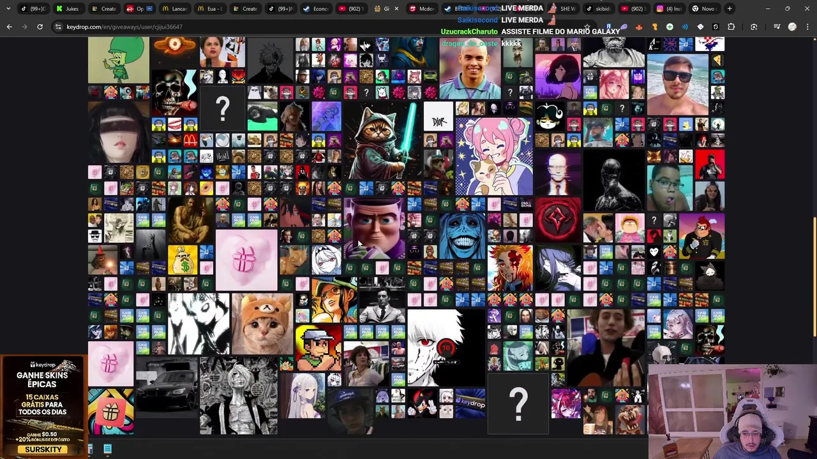Switch to the (4) Inst Instagram tab
Screen dimensions: 817x459
668,9
